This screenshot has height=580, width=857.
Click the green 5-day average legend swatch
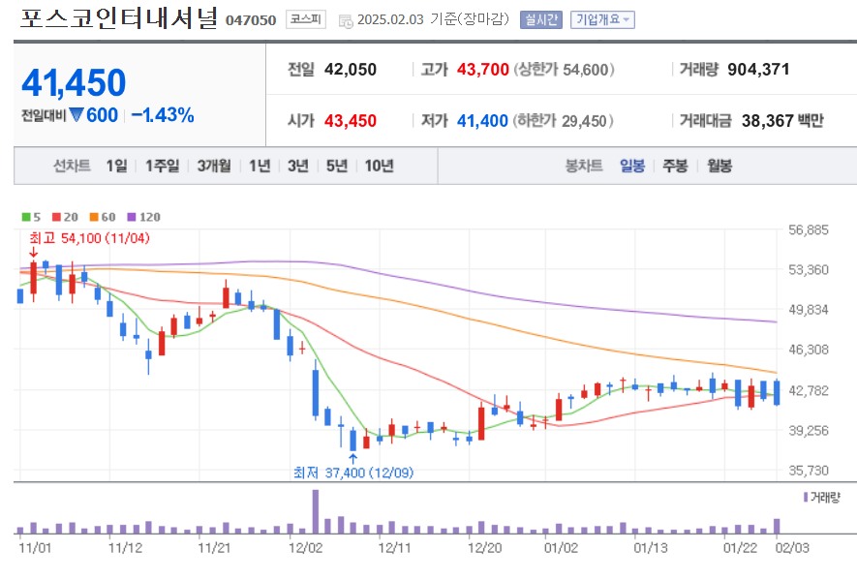[x=26, y=217]
